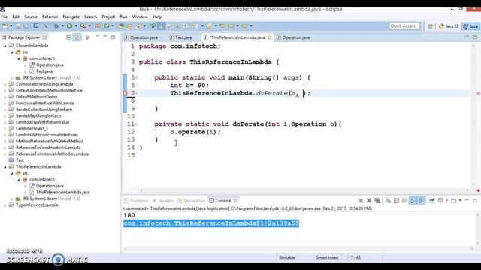The image size is (481, 270).
Task: Click the Quick Access search field
Action: click(404, 26)
